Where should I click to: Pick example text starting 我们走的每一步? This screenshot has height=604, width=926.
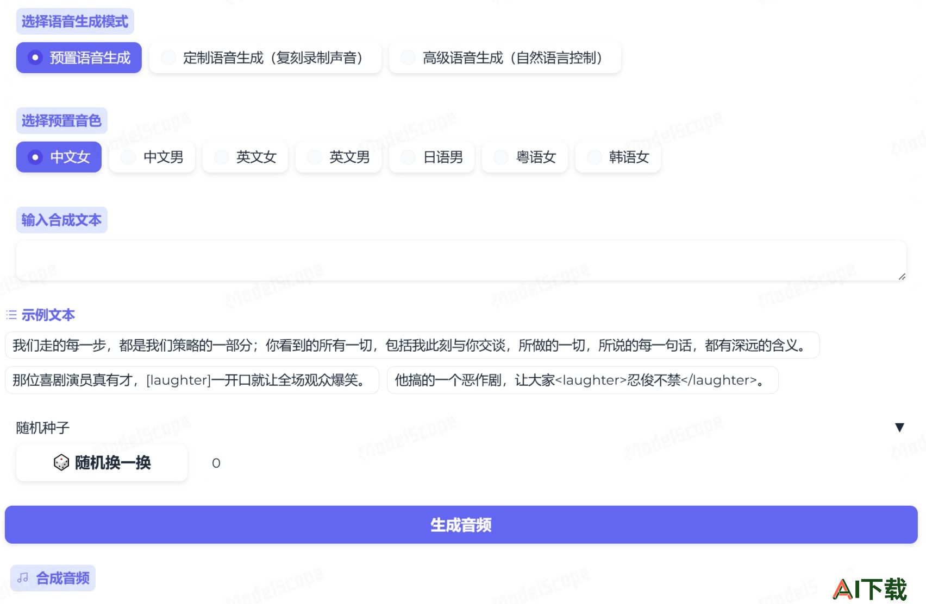click(412, 345)
